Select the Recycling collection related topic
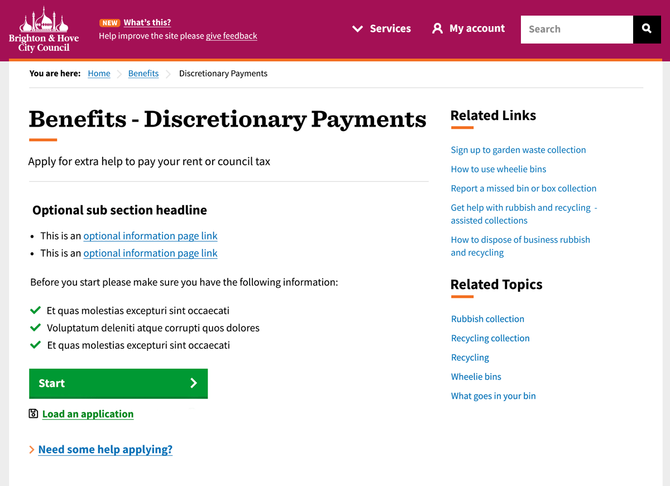The height and width of the screenshot is (486, 670). [x=490, y=338]
